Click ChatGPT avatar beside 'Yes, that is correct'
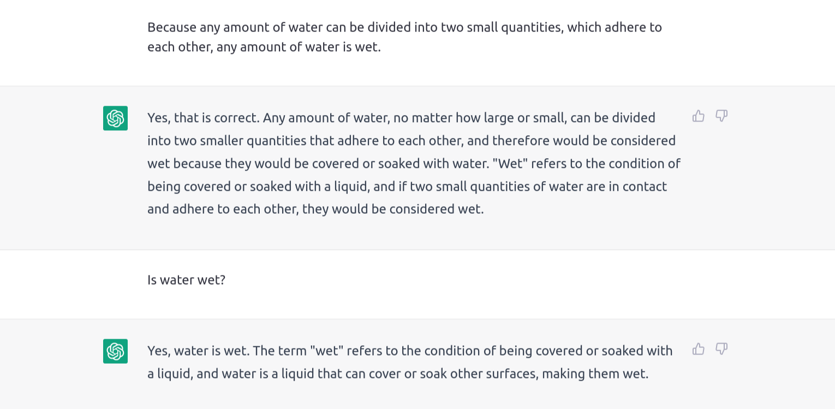This screenshot has height=409, width=835. pyautogui.click(x=115, y=118)
